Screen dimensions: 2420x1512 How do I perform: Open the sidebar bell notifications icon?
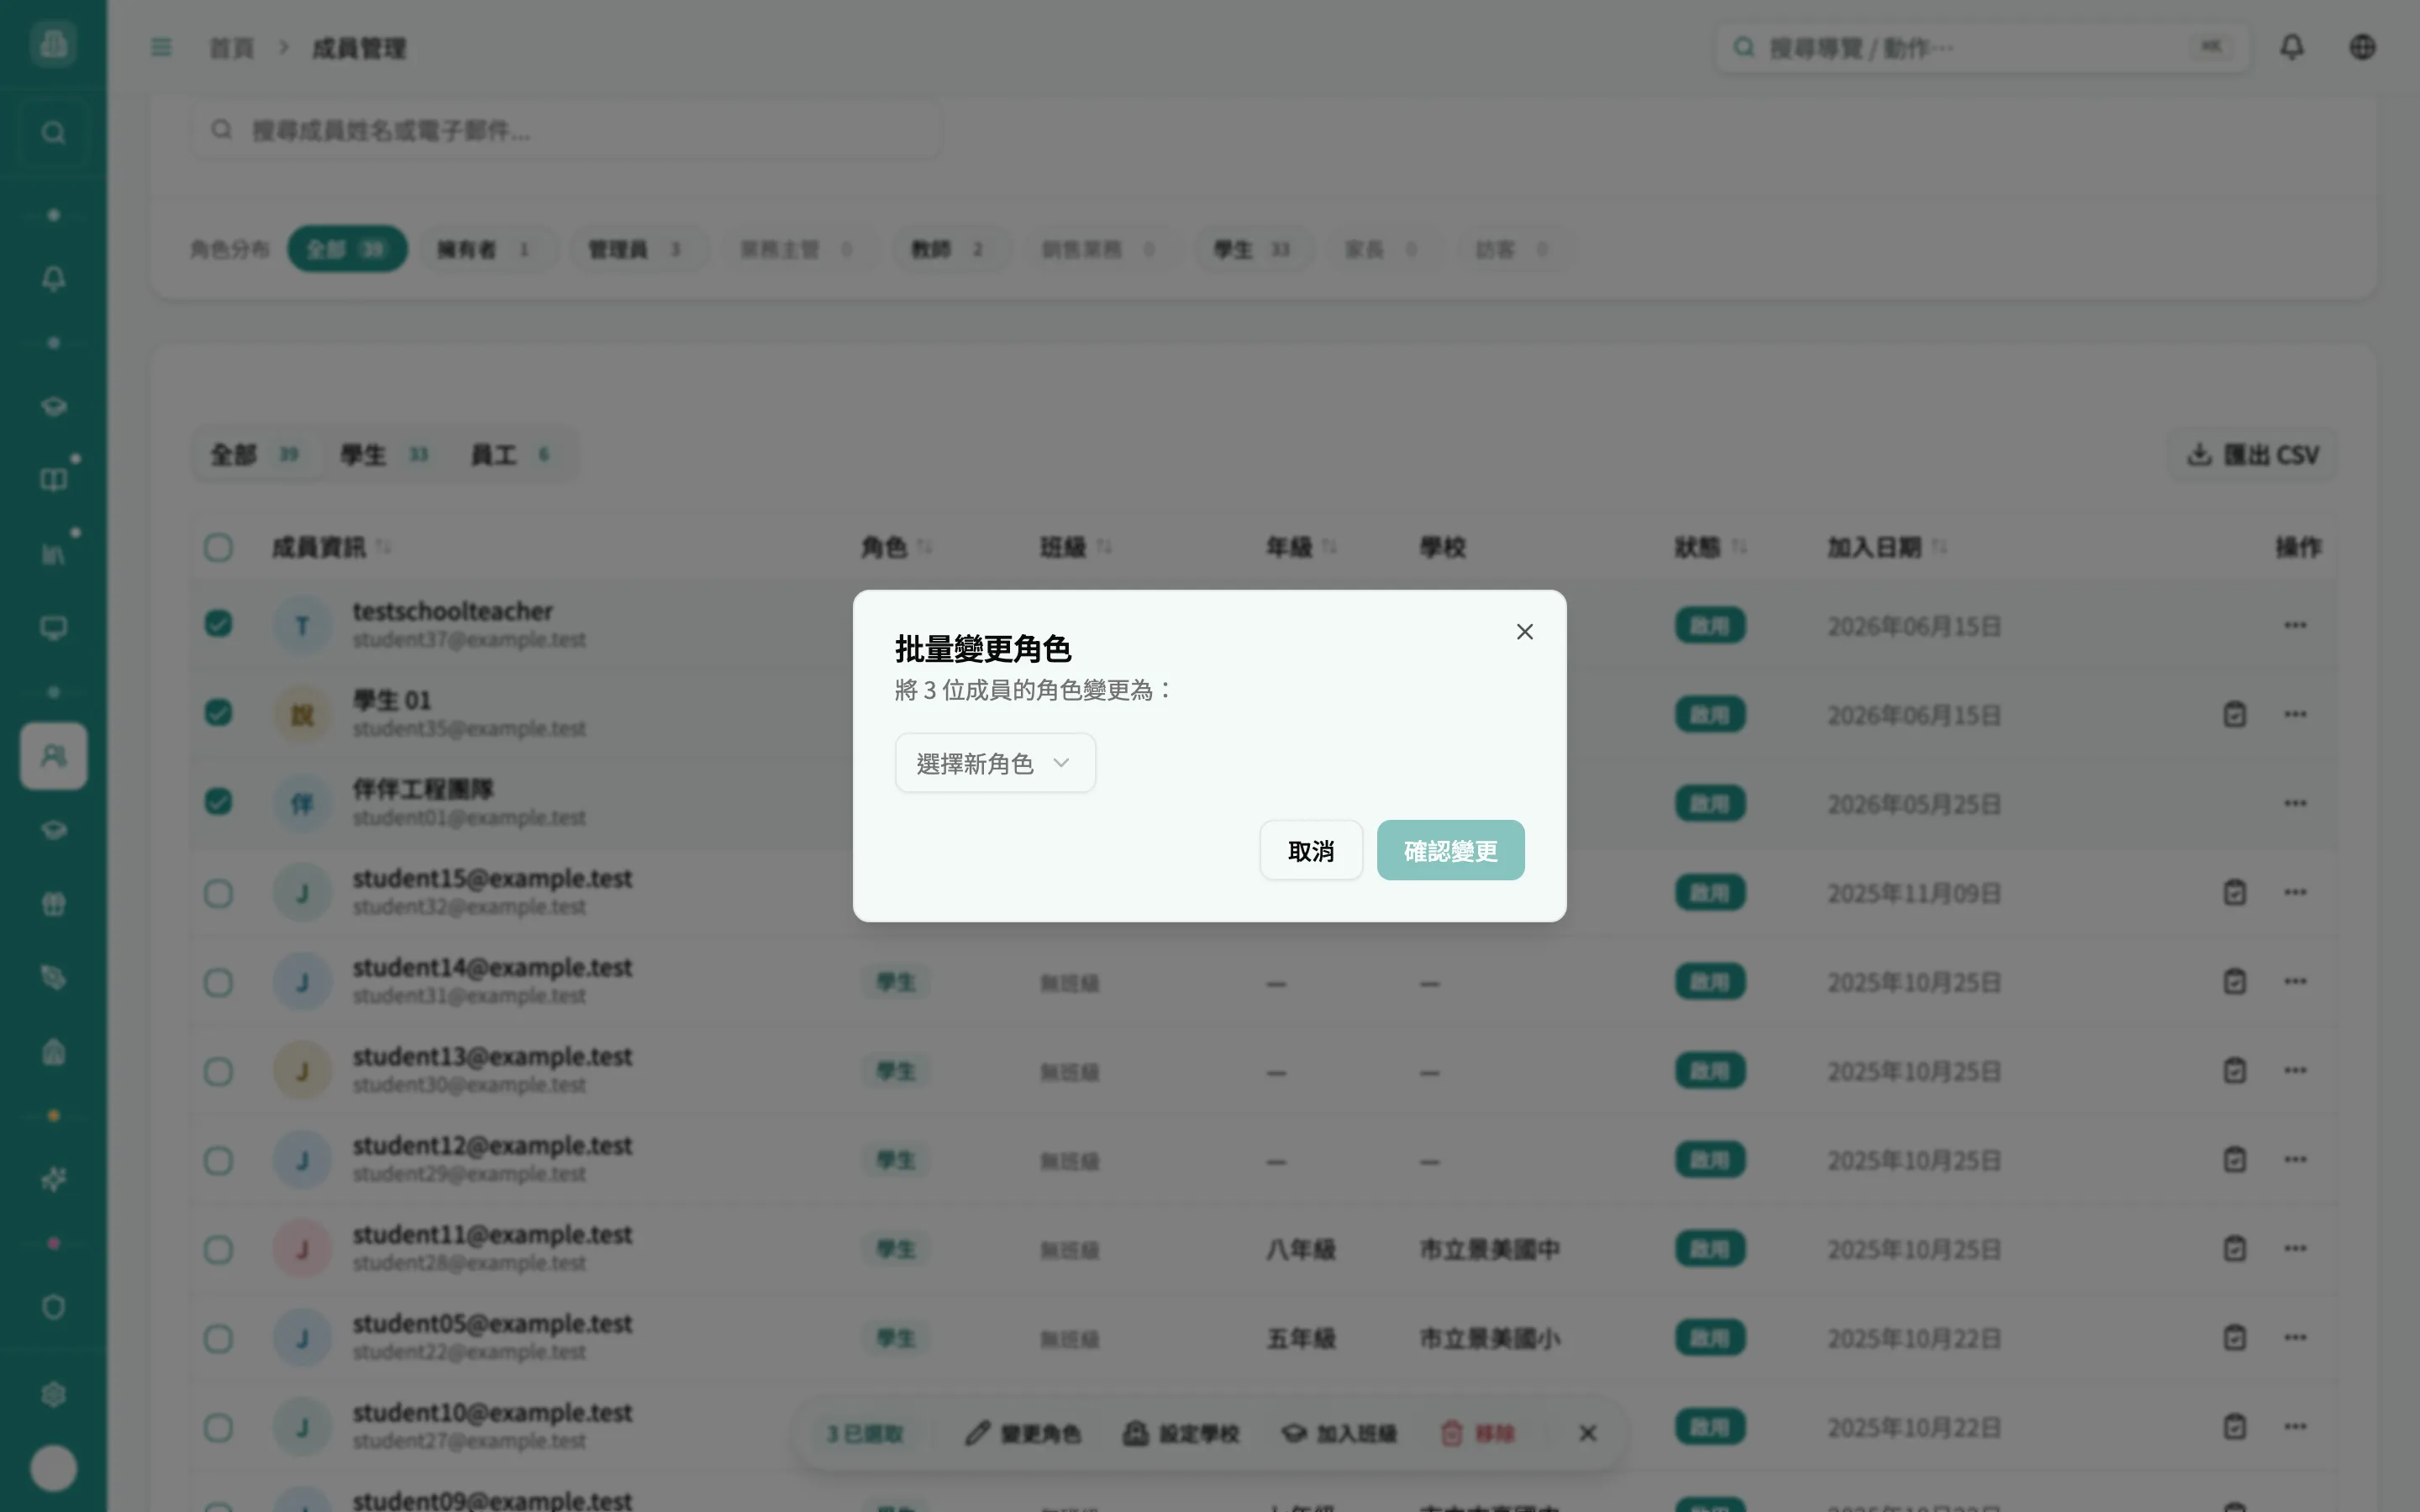tap(53, 279)
